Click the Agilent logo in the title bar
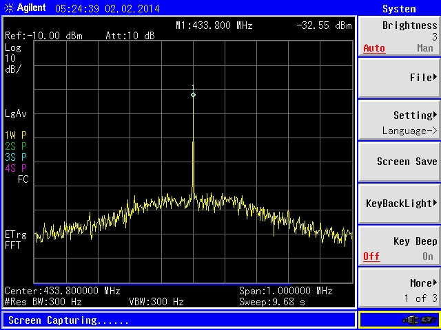The height and width of the screenshot is (330, 441). point(25,8)
